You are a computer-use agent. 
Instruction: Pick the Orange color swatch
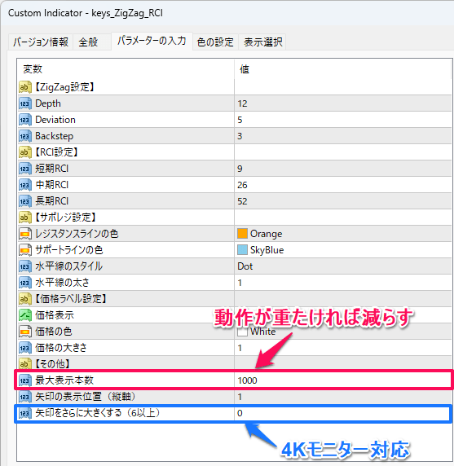click(242, 234)
